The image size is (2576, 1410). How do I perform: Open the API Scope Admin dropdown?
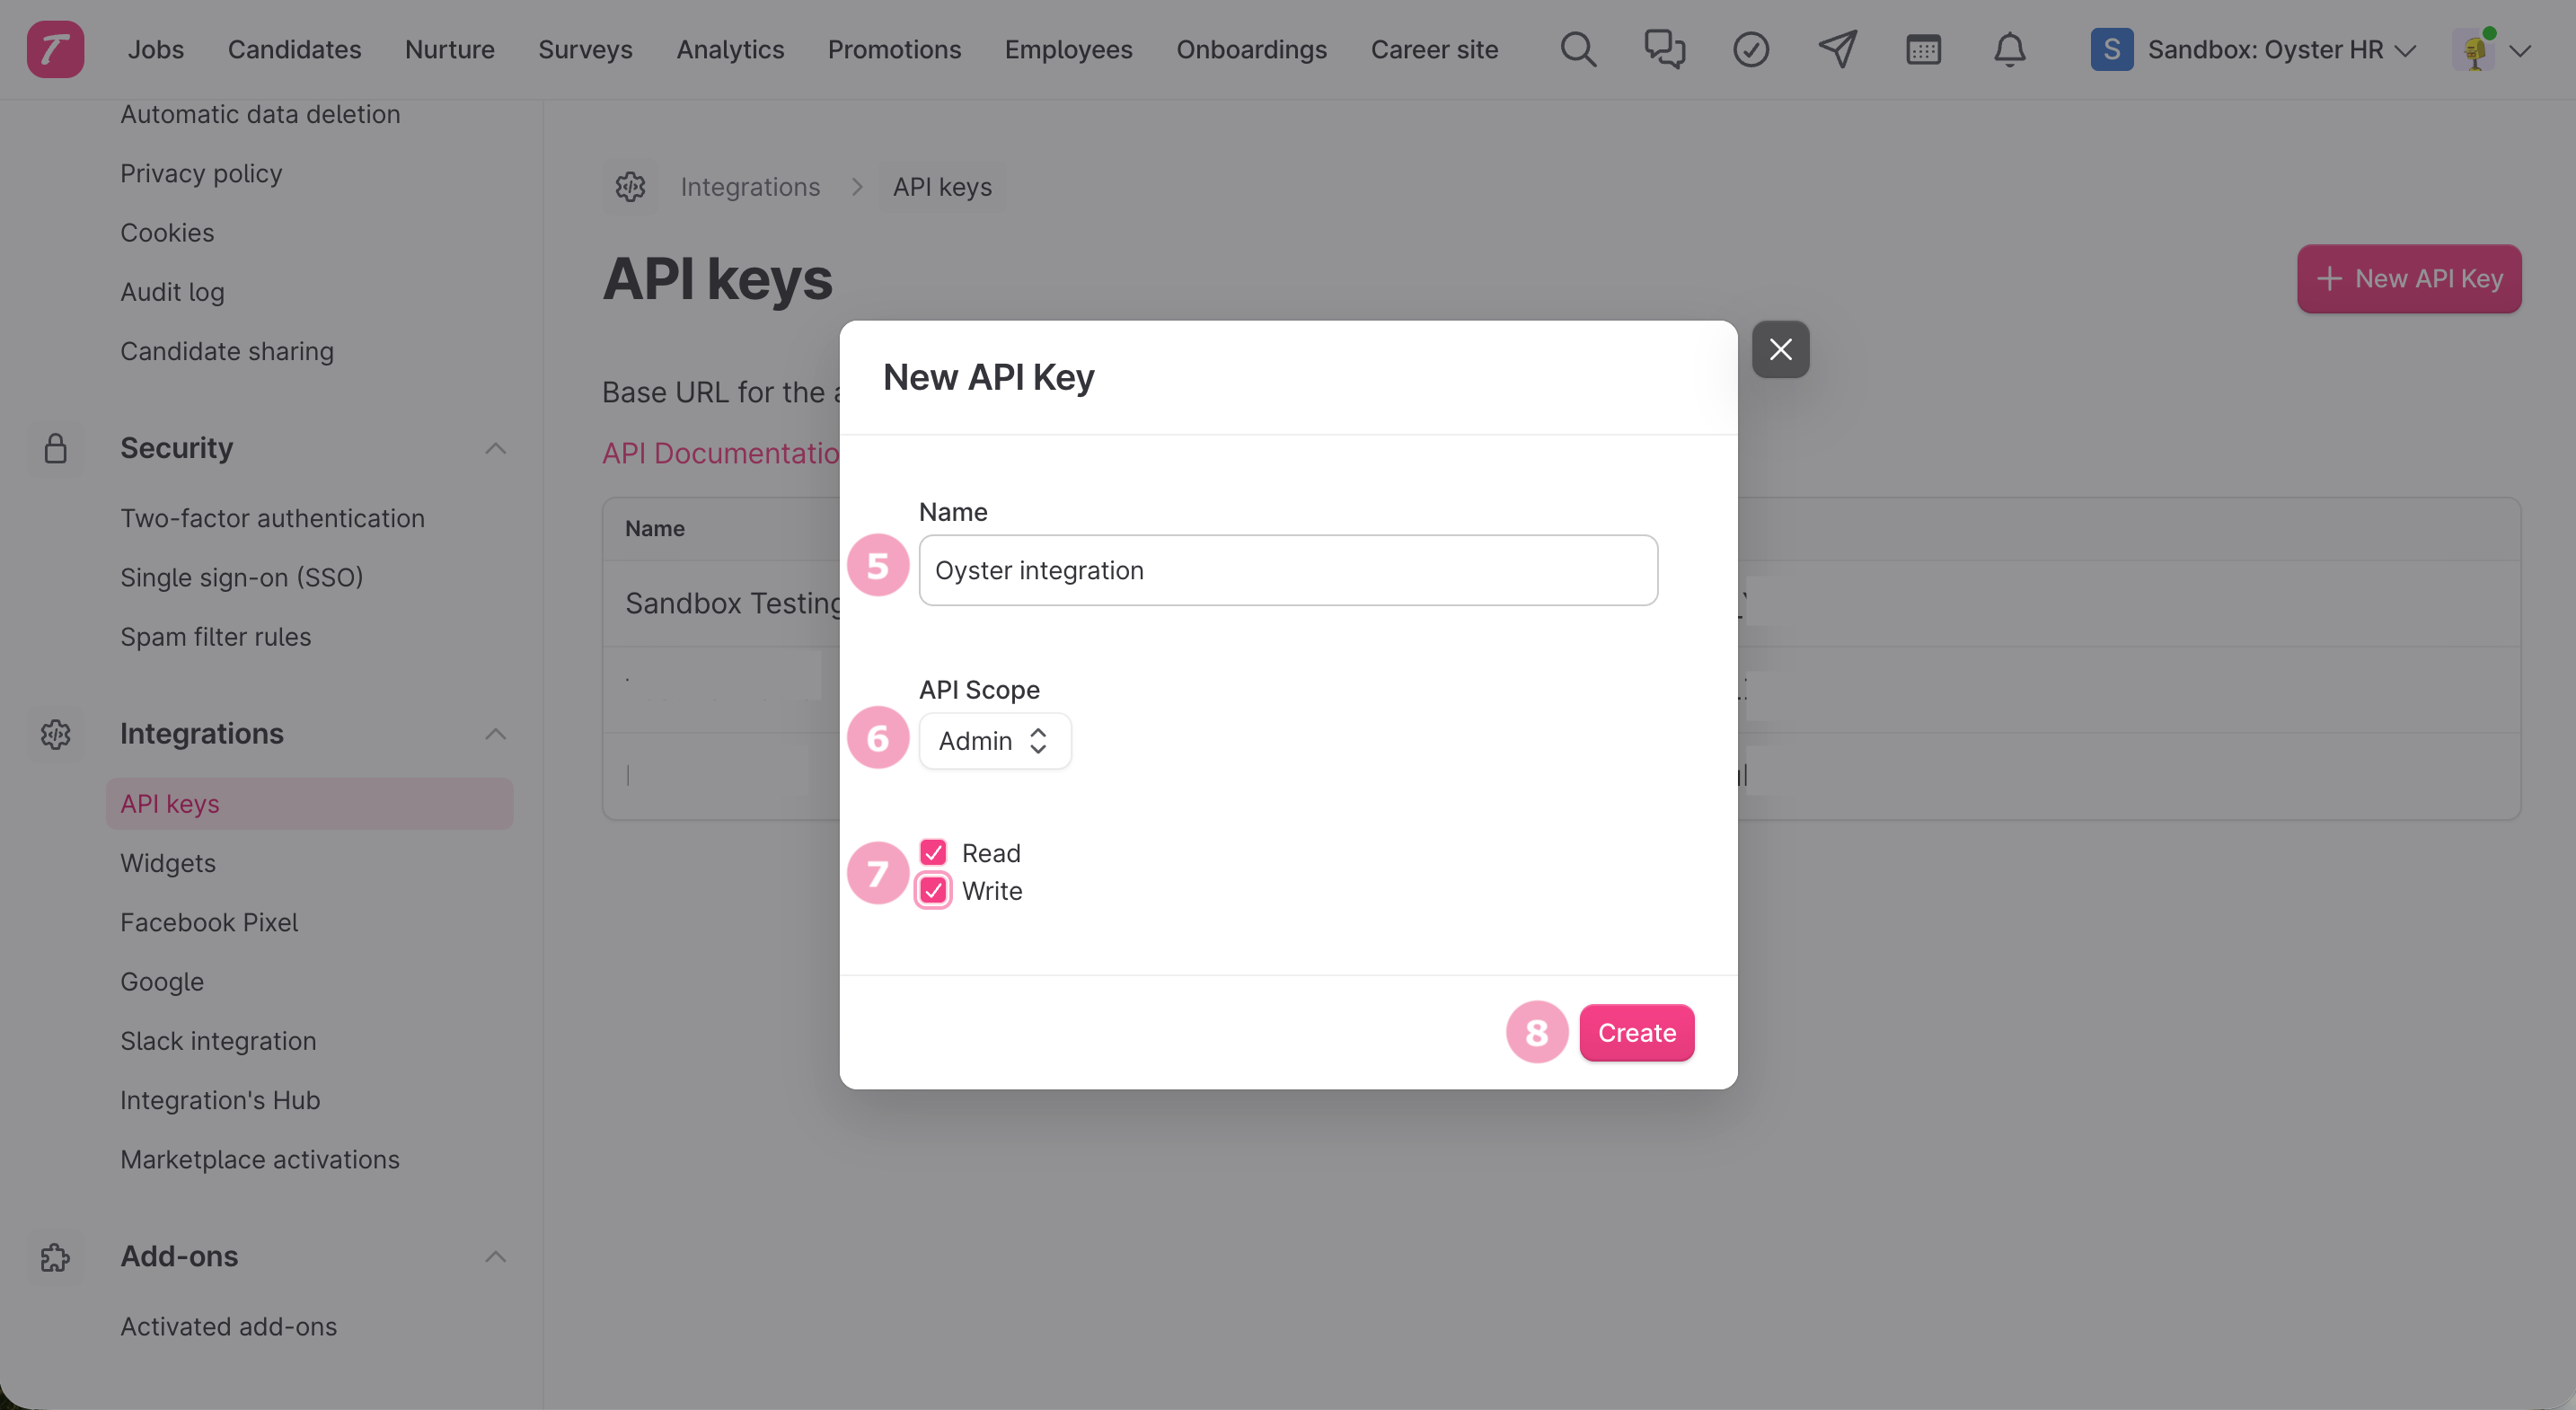pos(994,741)
